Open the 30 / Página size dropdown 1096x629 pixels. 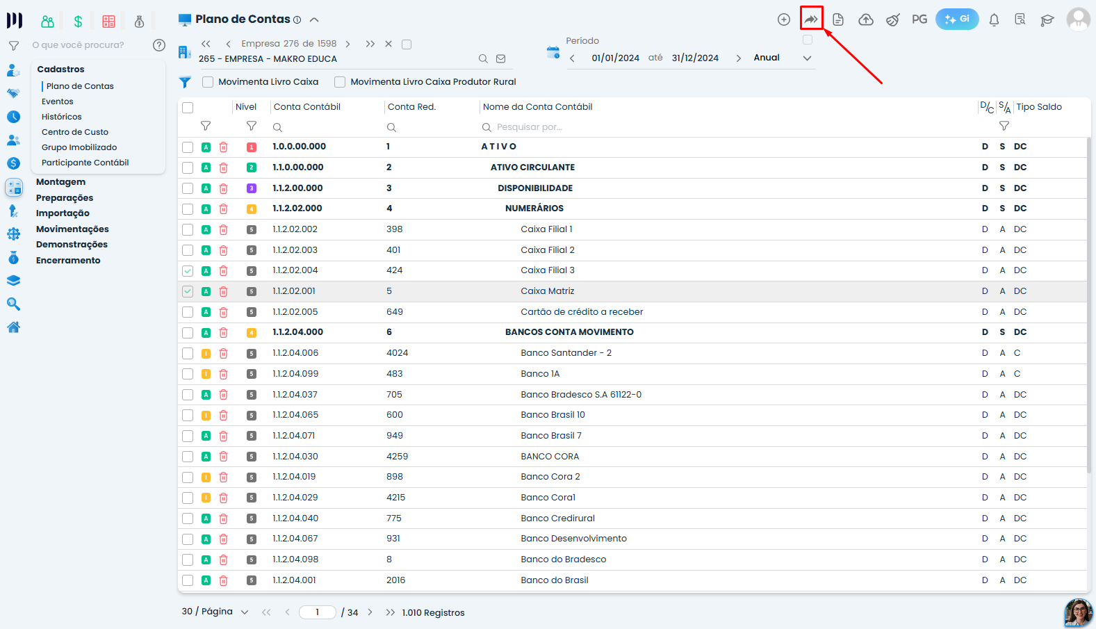[245, 612]
